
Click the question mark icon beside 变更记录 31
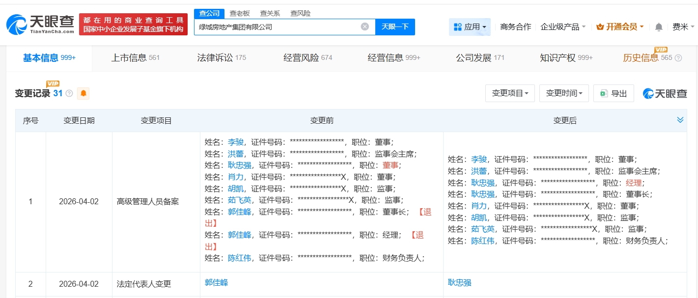point(69,93)
